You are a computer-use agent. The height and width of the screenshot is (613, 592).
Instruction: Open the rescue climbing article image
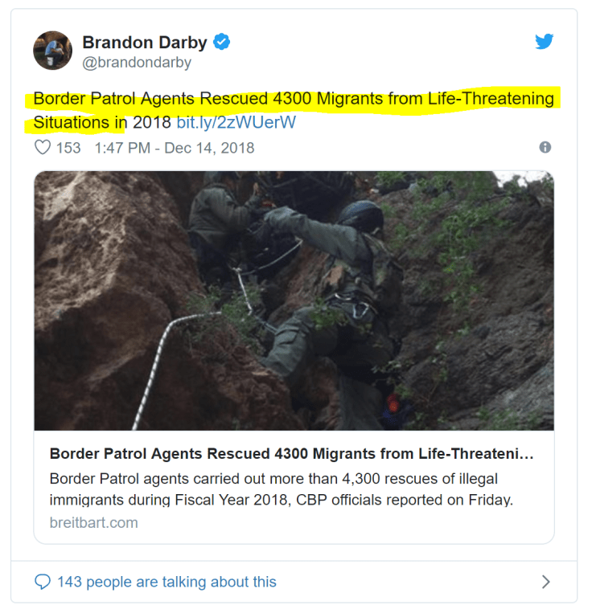294,300
